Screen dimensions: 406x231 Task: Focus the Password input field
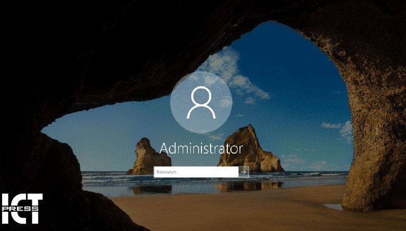(196, 172)
